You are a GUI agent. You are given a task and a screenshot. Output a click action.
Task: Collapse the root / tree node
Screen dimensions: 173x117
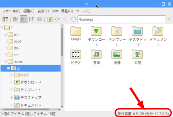2,28
